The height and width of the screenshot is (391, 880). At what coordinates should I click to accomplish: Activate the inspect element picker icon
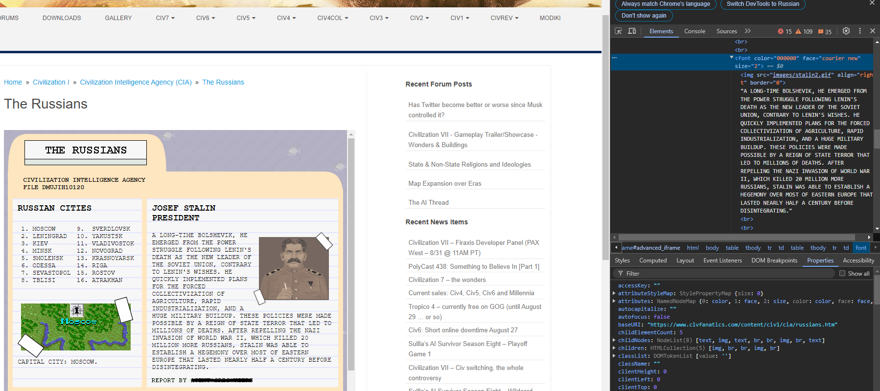pos(618,31)
